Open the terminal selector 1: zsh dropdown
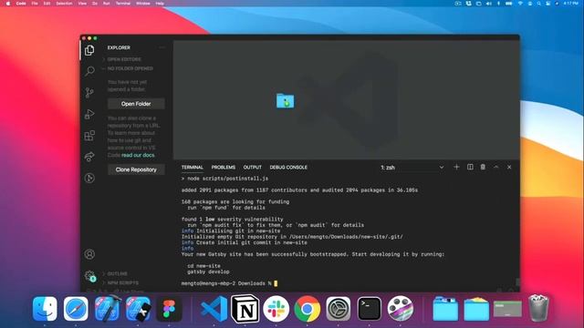Image resolution: width=584 pixels, height=328 pixels. point(412,168)
